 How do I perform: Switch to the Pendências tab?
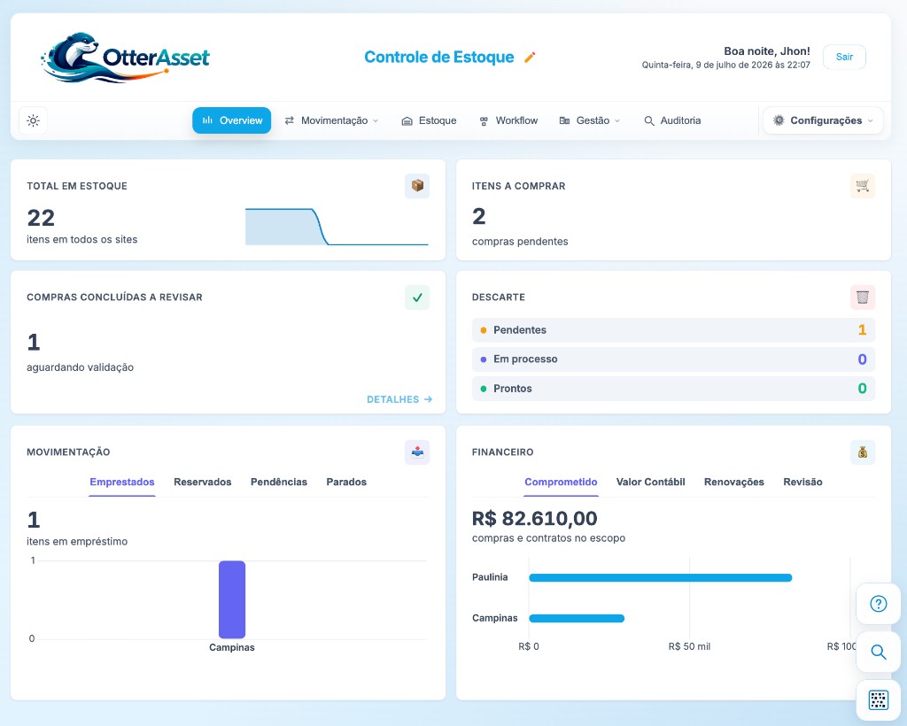click(279, 482)
